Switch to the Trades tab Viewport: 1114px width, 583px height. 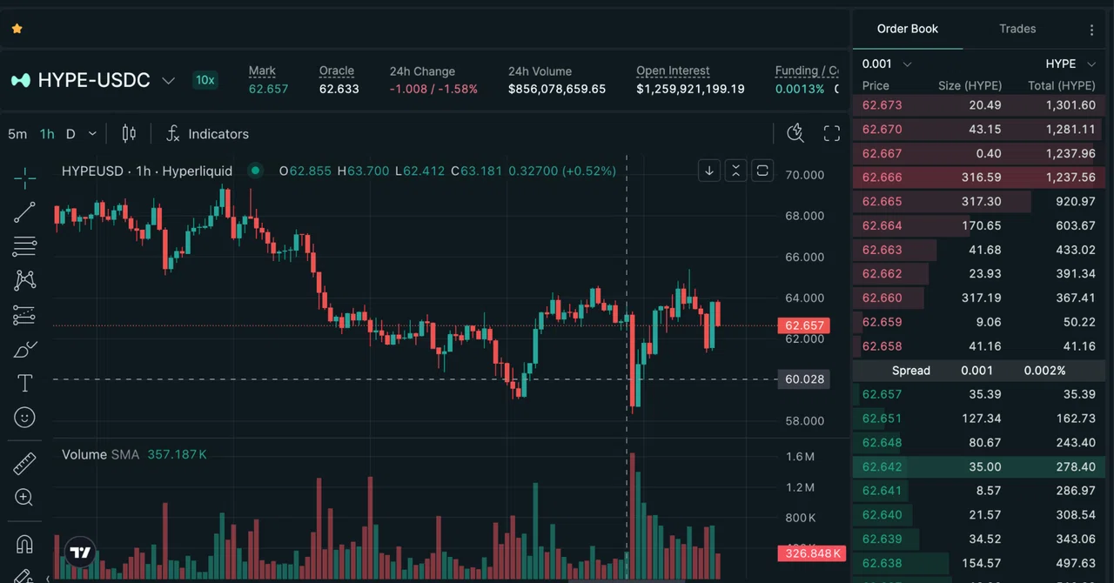click(1017, 29)
